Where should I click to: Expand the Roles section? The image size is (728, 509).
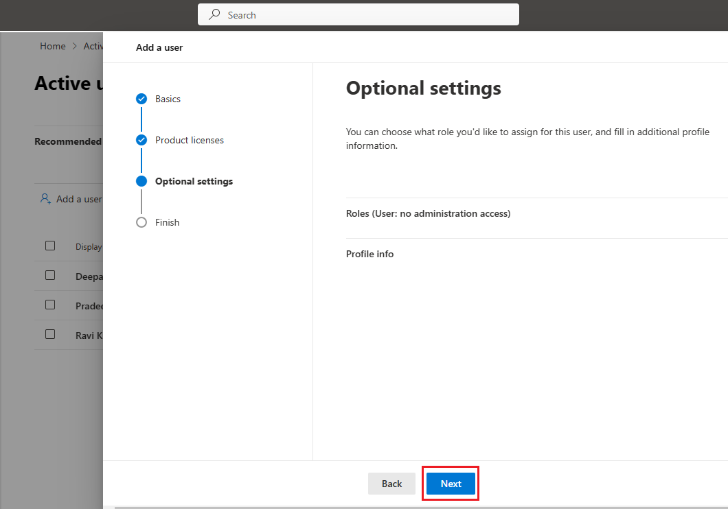536,214
